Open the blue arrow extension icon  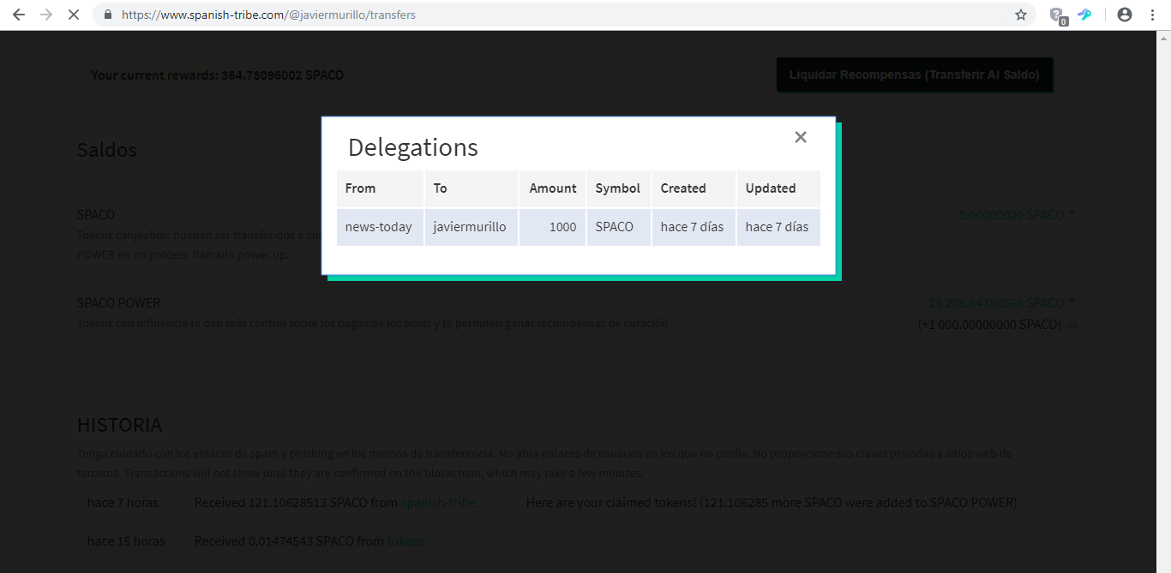point(1085,15)
